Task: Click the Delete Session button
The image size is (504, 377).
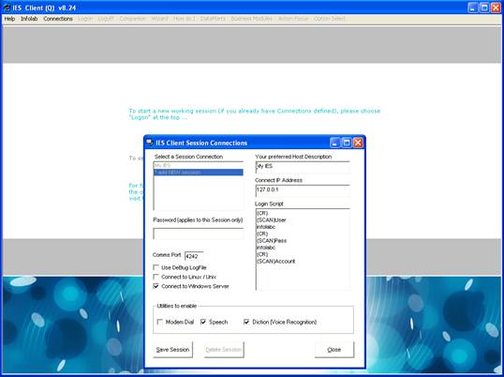Action: [224, 350]
